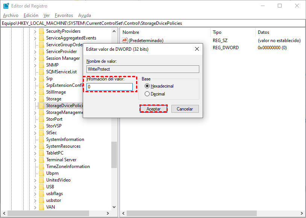The height and width of the screenshot is (218, 306).
Task: Click the SQMServiceList folder icon
Action: [x=41, y=72]
